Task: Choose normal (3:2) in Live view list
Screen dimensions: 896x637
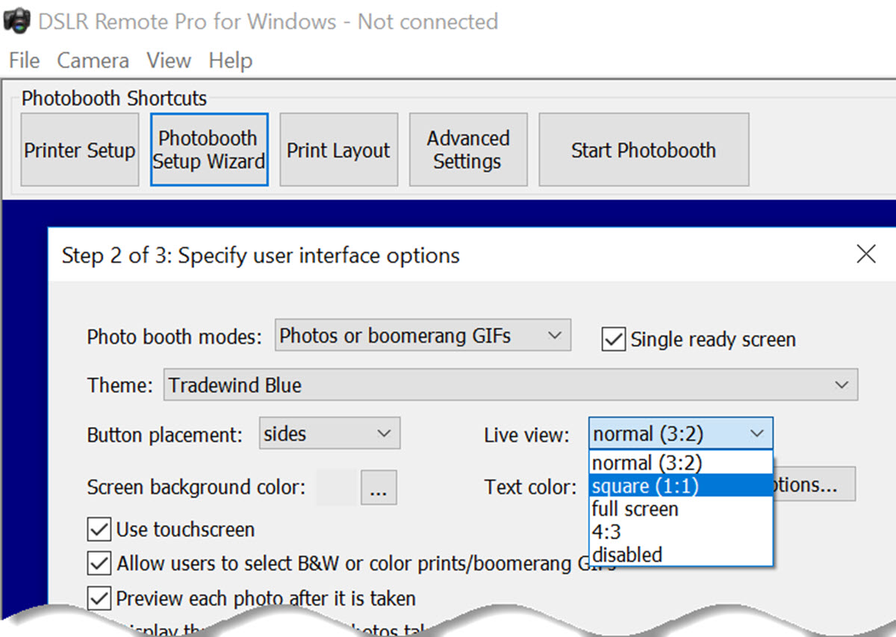Action: pyautogui.click(x=681, y=463)
